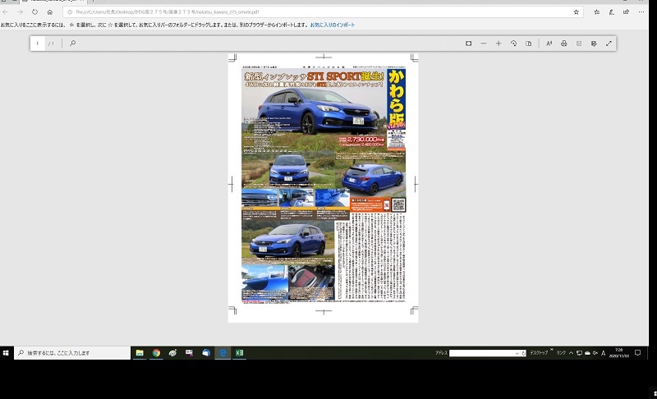
Task: Click Save as icon in PDF toolbar
Action: [594, 44]
